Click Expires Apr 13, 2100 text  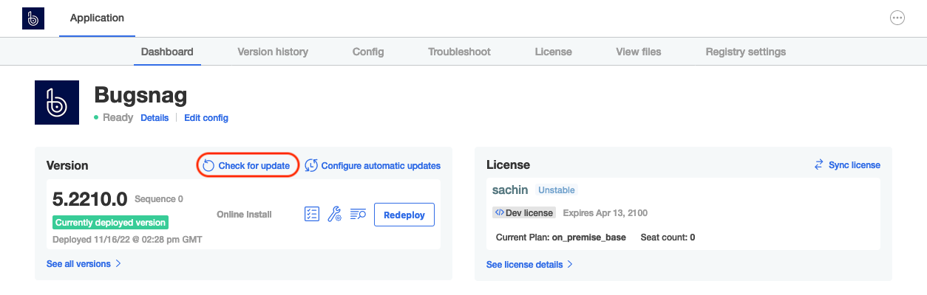tap(605, 212)
